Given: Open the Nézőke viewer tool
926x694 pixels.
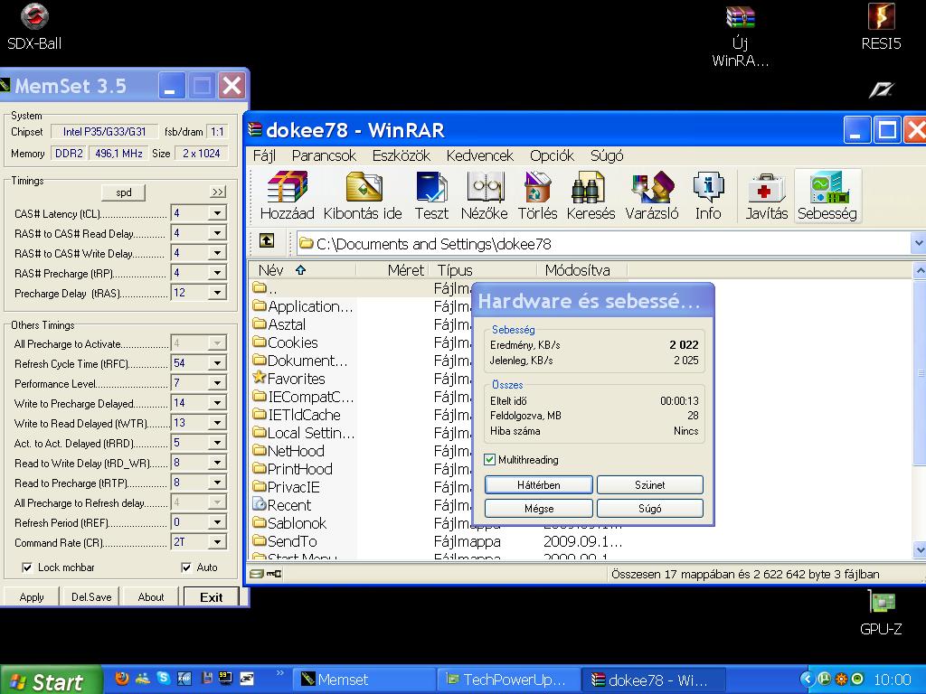Looking at the screenshot, I should (x=485, y=195).
